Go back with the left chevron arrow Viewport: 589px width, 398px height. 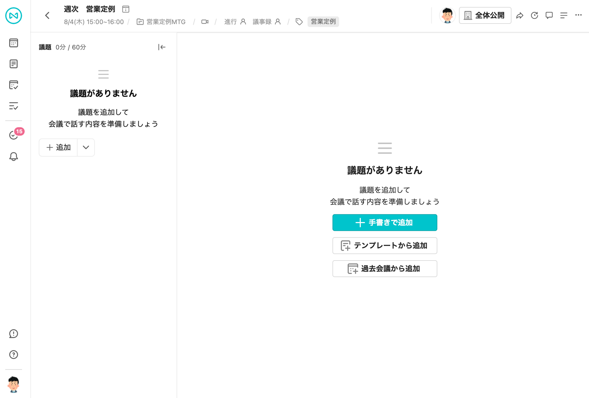[47, 16]
